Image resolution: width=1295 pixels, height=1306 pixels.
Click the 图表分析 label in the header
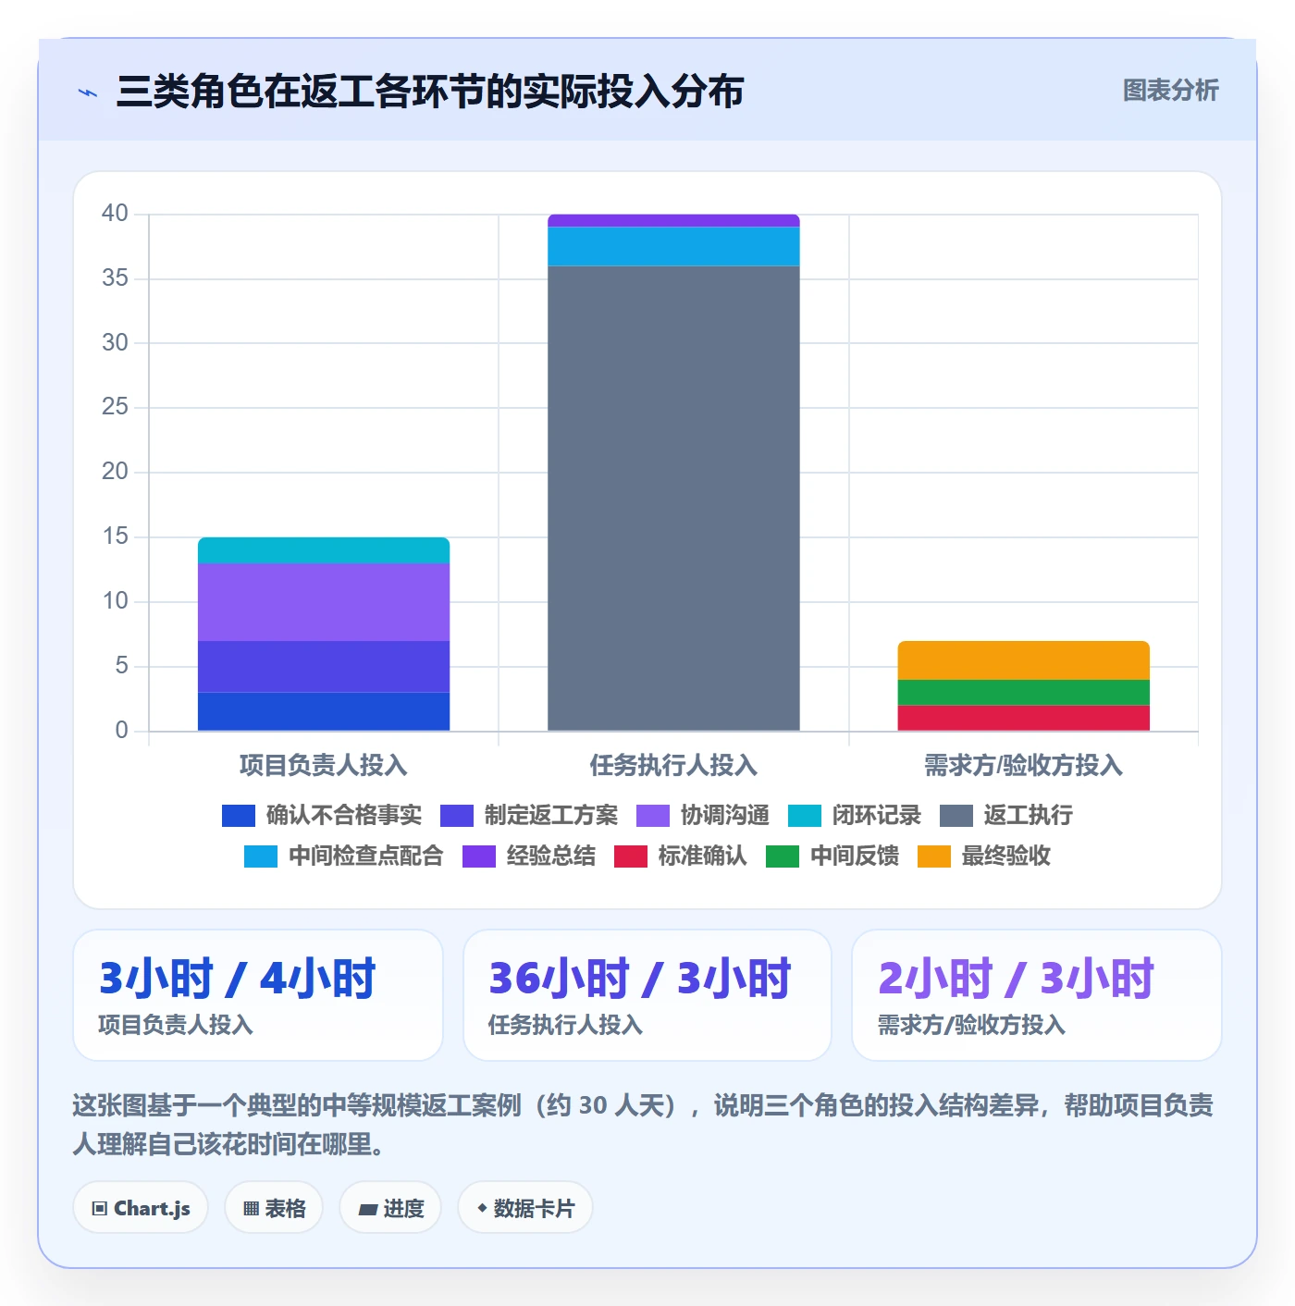[1170, 91]
